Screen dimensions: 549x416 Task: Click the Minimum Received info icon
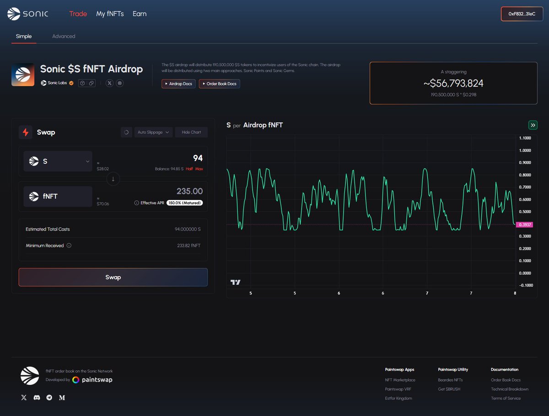pos(69,246)
